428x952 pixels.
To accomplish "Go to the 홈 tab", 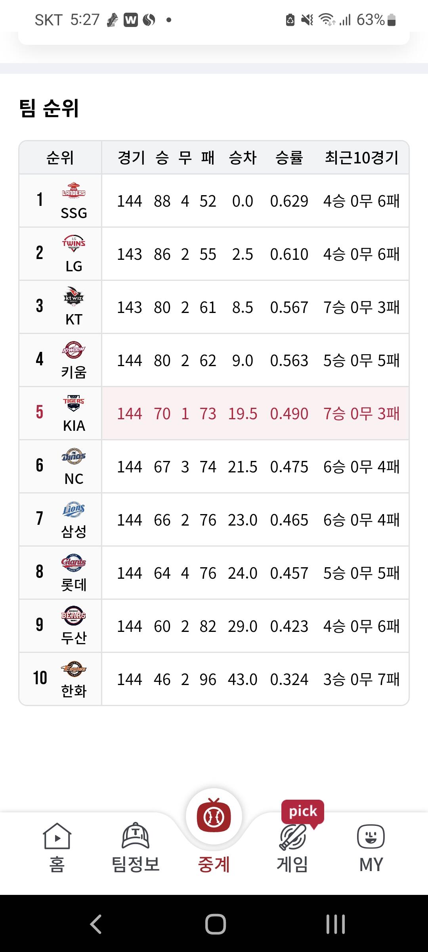I will coord(57,847).
